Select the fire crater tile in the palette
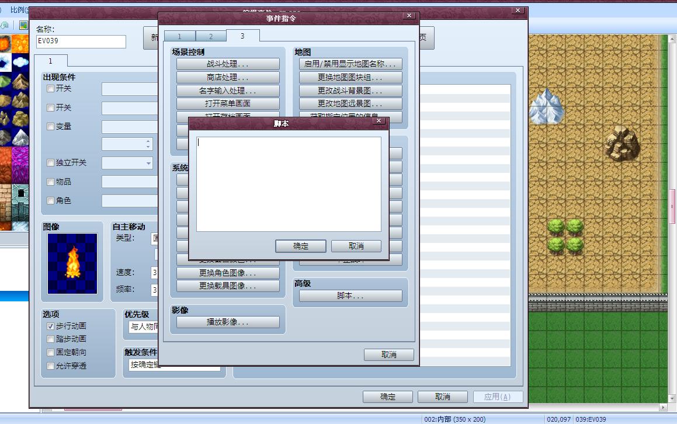 5,44
